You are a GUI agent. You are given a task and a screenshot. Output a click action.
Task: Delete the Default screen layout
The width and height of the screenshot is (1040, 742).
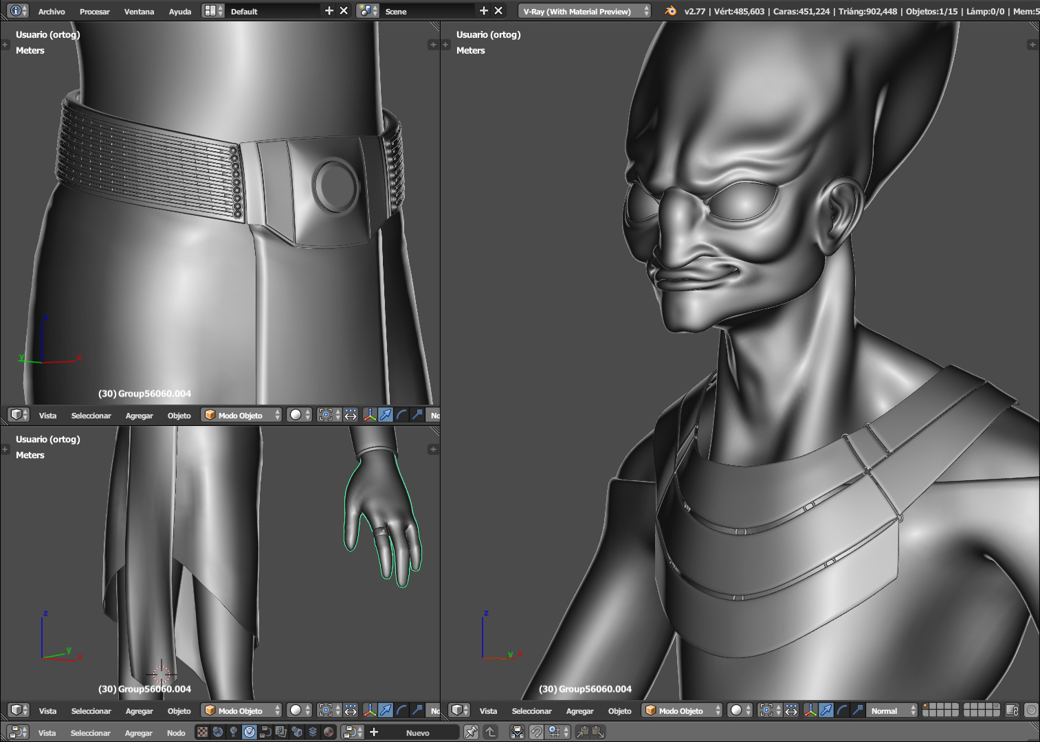344,11
